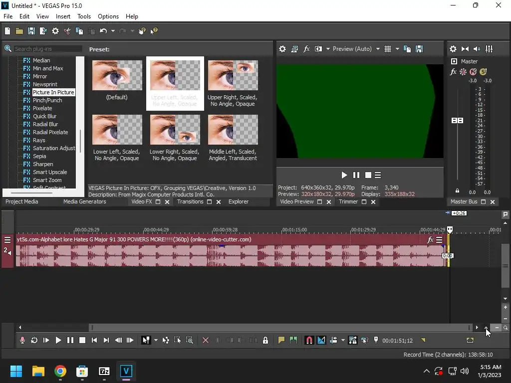
Task: Open the File menu
Action: pyautogui.click(x=8, y=16)
